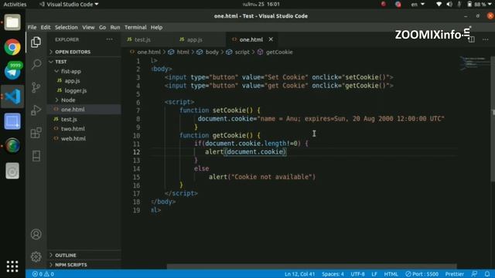Open the disk utility icon in the dock
Screen dimensions: 495x278
(12, 171)
